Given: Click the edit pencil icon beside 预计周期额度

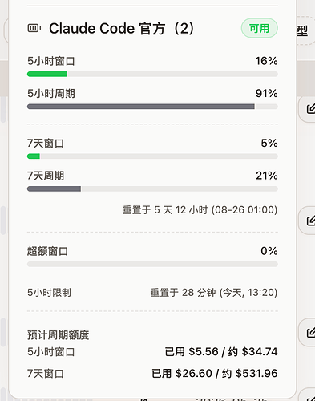Looking at the screenshot, I should [x=311, y=333].
